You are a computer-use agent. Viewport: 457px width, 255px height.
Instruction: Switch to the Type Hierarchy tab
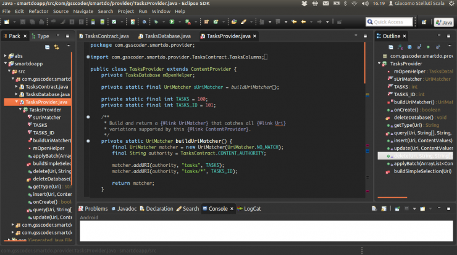(x=41, y=36)
